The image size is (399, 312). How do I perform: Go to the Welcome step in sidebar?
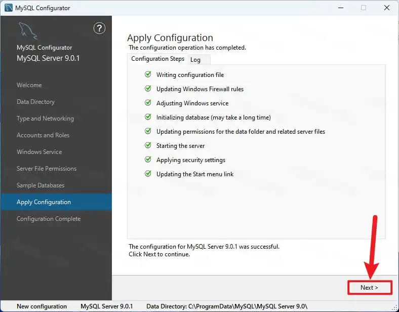coord(29,85)
